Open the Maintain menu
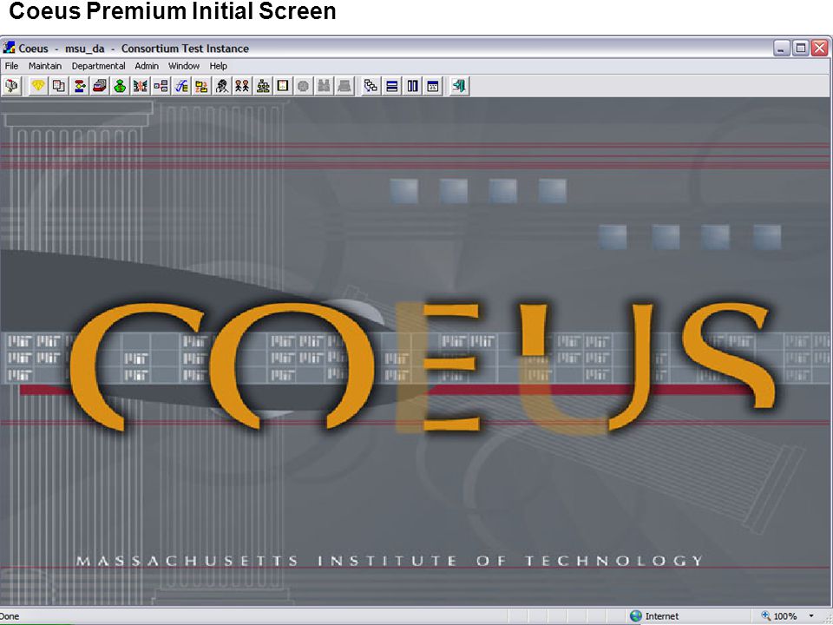Viewport: 833px width, 625px height. (45, 66)
